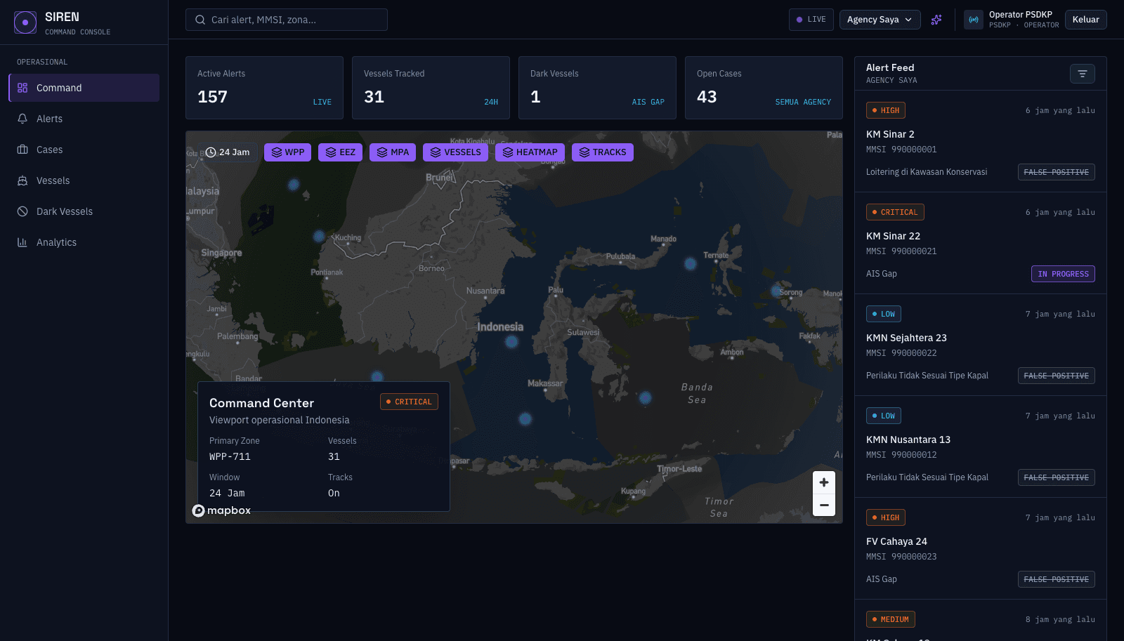The height and width of the screenshot is (641, 1124).
Task: Click the vessel marker near Ternate
Action: point(691,264)
